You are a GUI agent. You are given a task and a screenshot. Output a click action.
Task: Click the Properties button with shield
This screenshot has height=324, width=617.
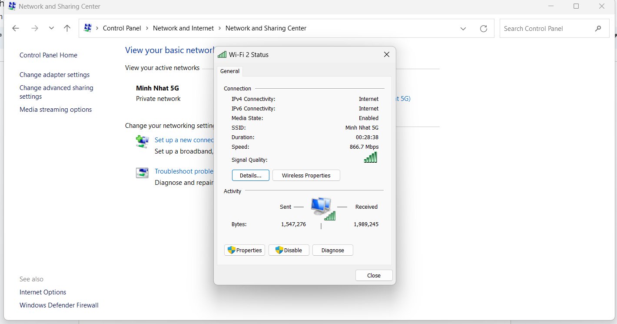[x=245, y=250]
